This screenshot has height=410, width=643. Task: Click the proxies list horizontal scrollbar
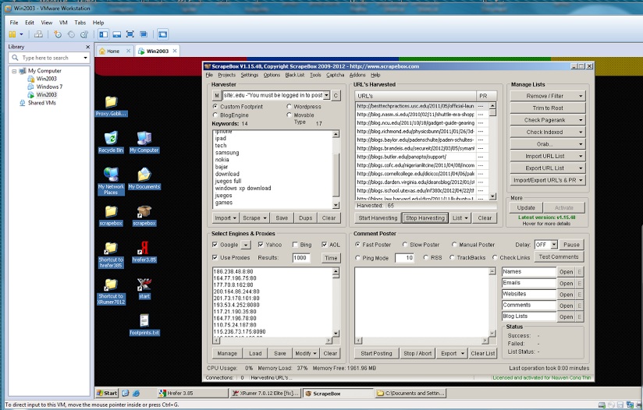point(272,341)
